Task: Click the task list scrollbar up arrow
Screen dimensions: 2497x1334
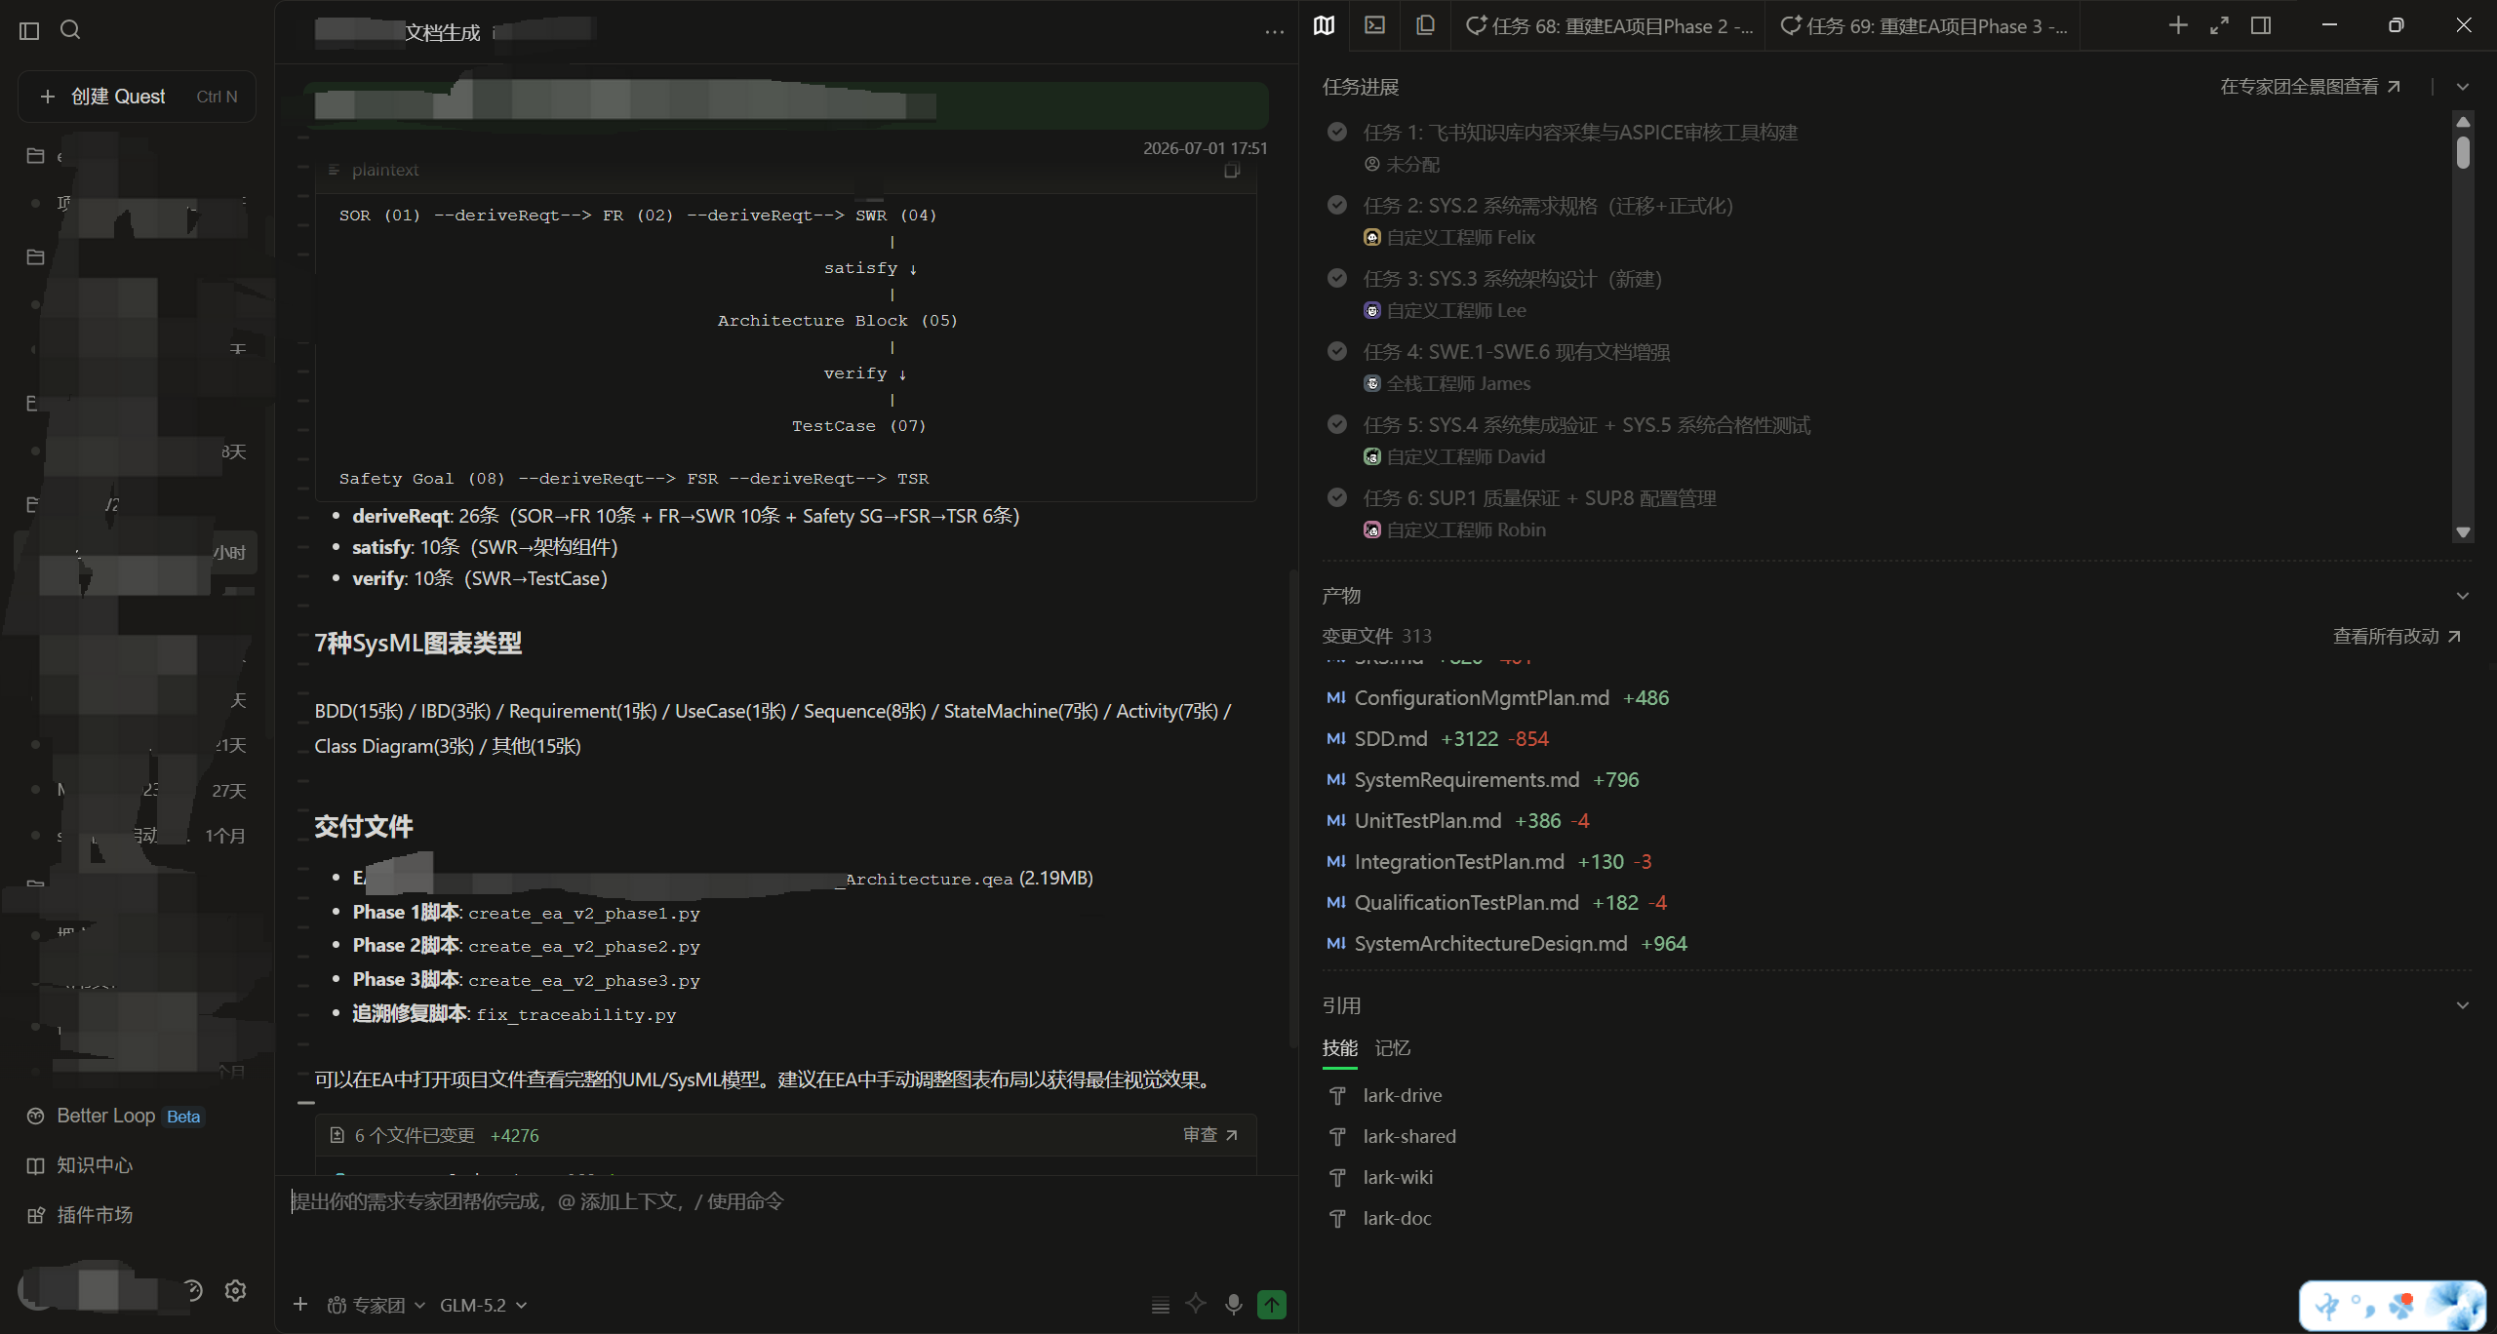Action: (2463, 122)
